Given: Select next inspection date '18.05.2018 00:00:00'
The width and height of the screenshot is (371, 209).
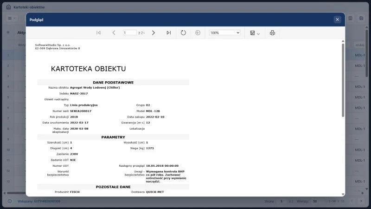Looking at the screenshot, I should [x=162, y=166].
